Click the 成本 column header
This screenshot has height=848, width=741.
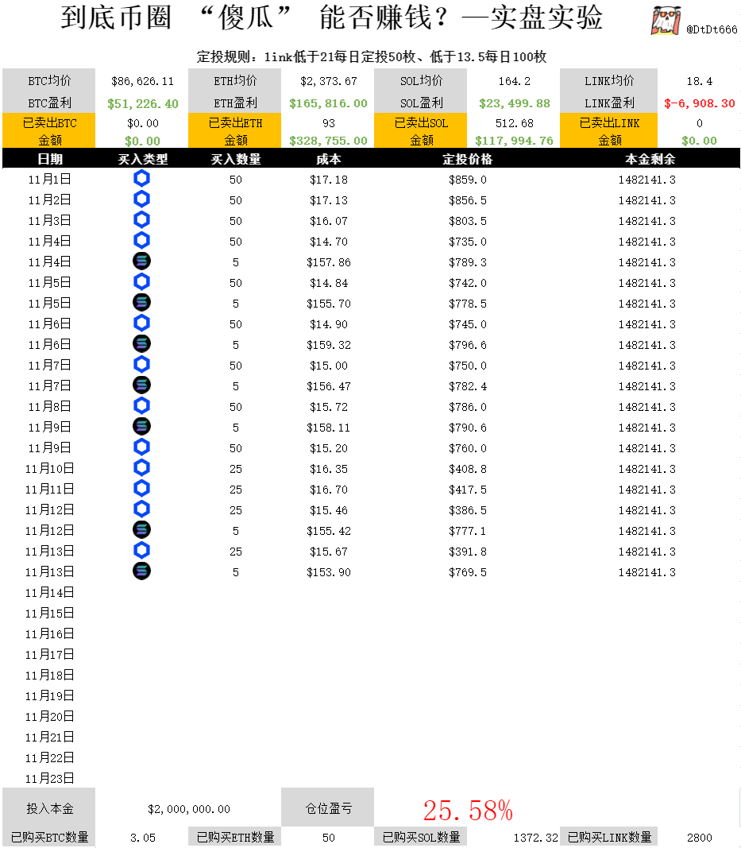(x=329, y=159)
